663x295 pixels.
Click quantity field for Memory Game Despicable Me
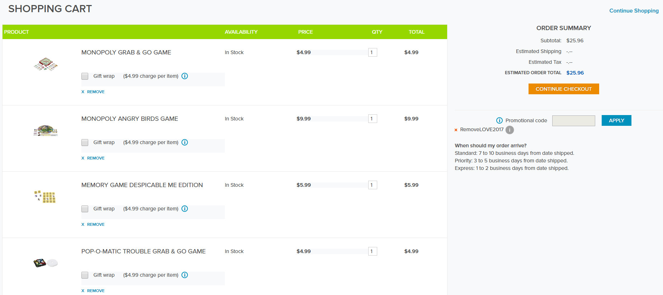372,185
